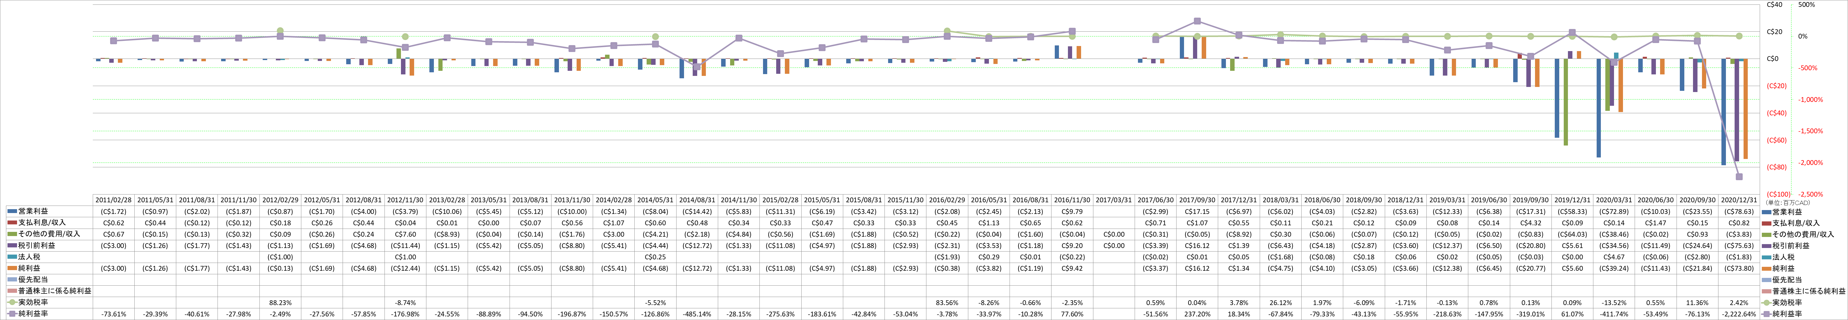Image resolution: width=1848 pixels, height=320 pixels.
Task: Select the cell showing C$4.67
Action: pos(1614,257)
